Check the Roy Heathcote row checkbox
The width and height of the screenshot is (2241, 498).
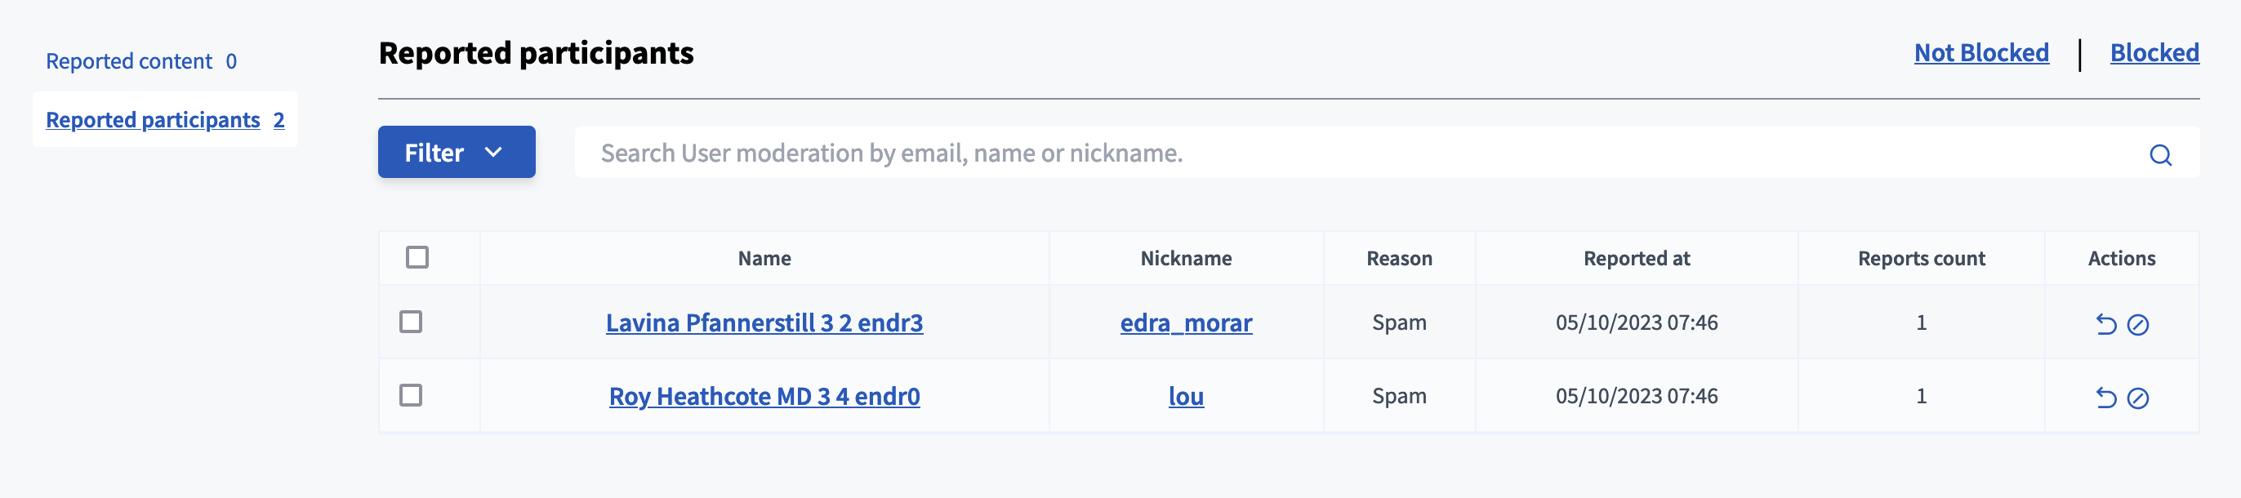coord(411,395)
